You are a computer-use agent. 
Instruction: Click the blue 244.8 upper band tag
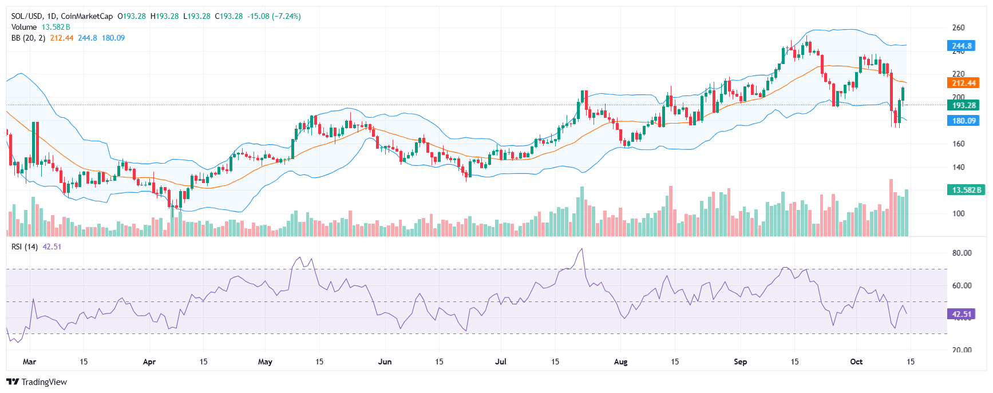tap(962, 46)
